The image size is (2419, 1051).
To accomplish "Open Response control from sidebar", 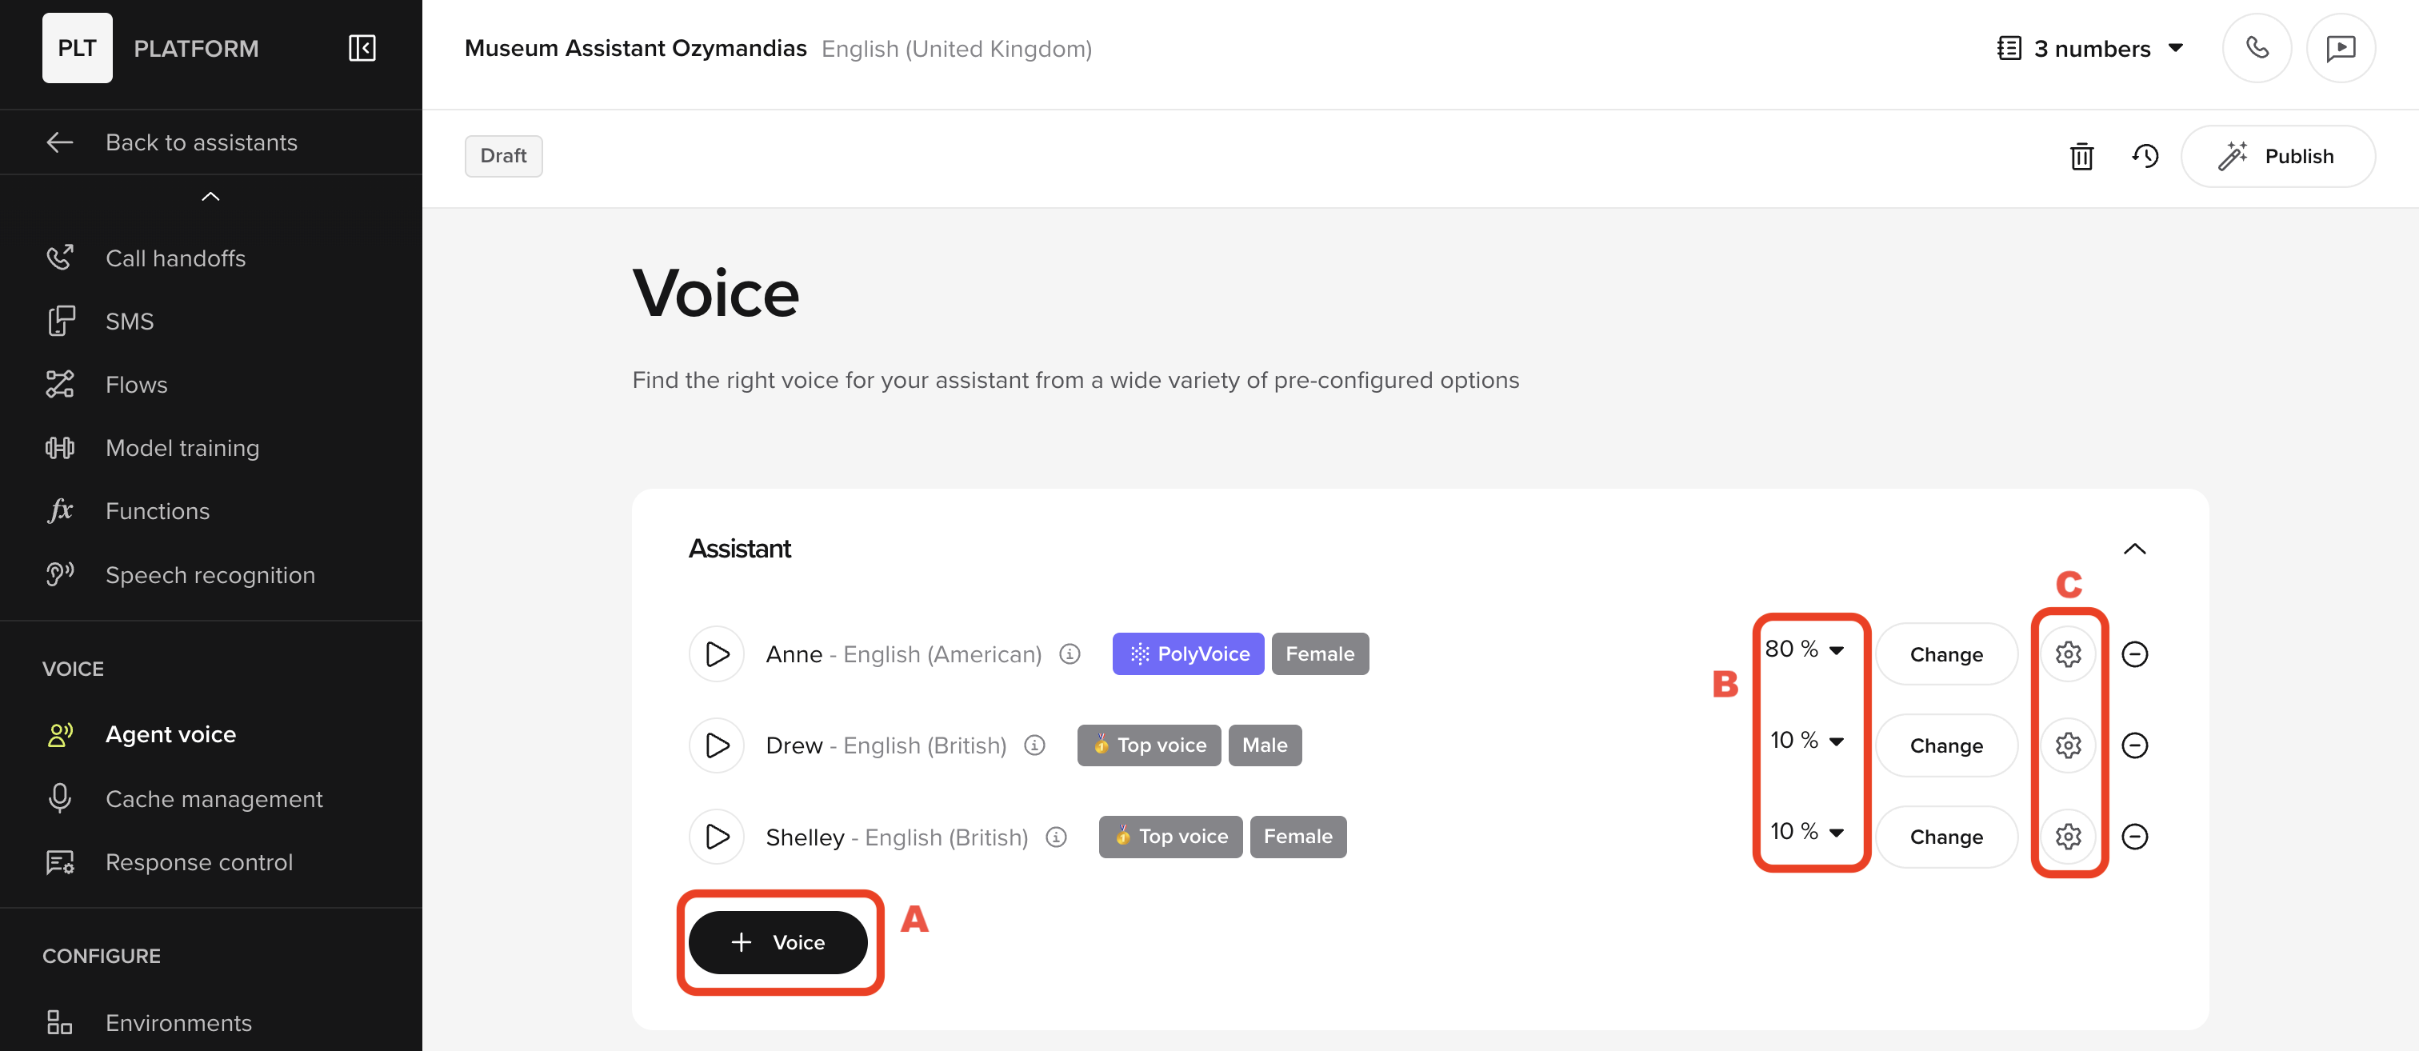I will 199,862.
